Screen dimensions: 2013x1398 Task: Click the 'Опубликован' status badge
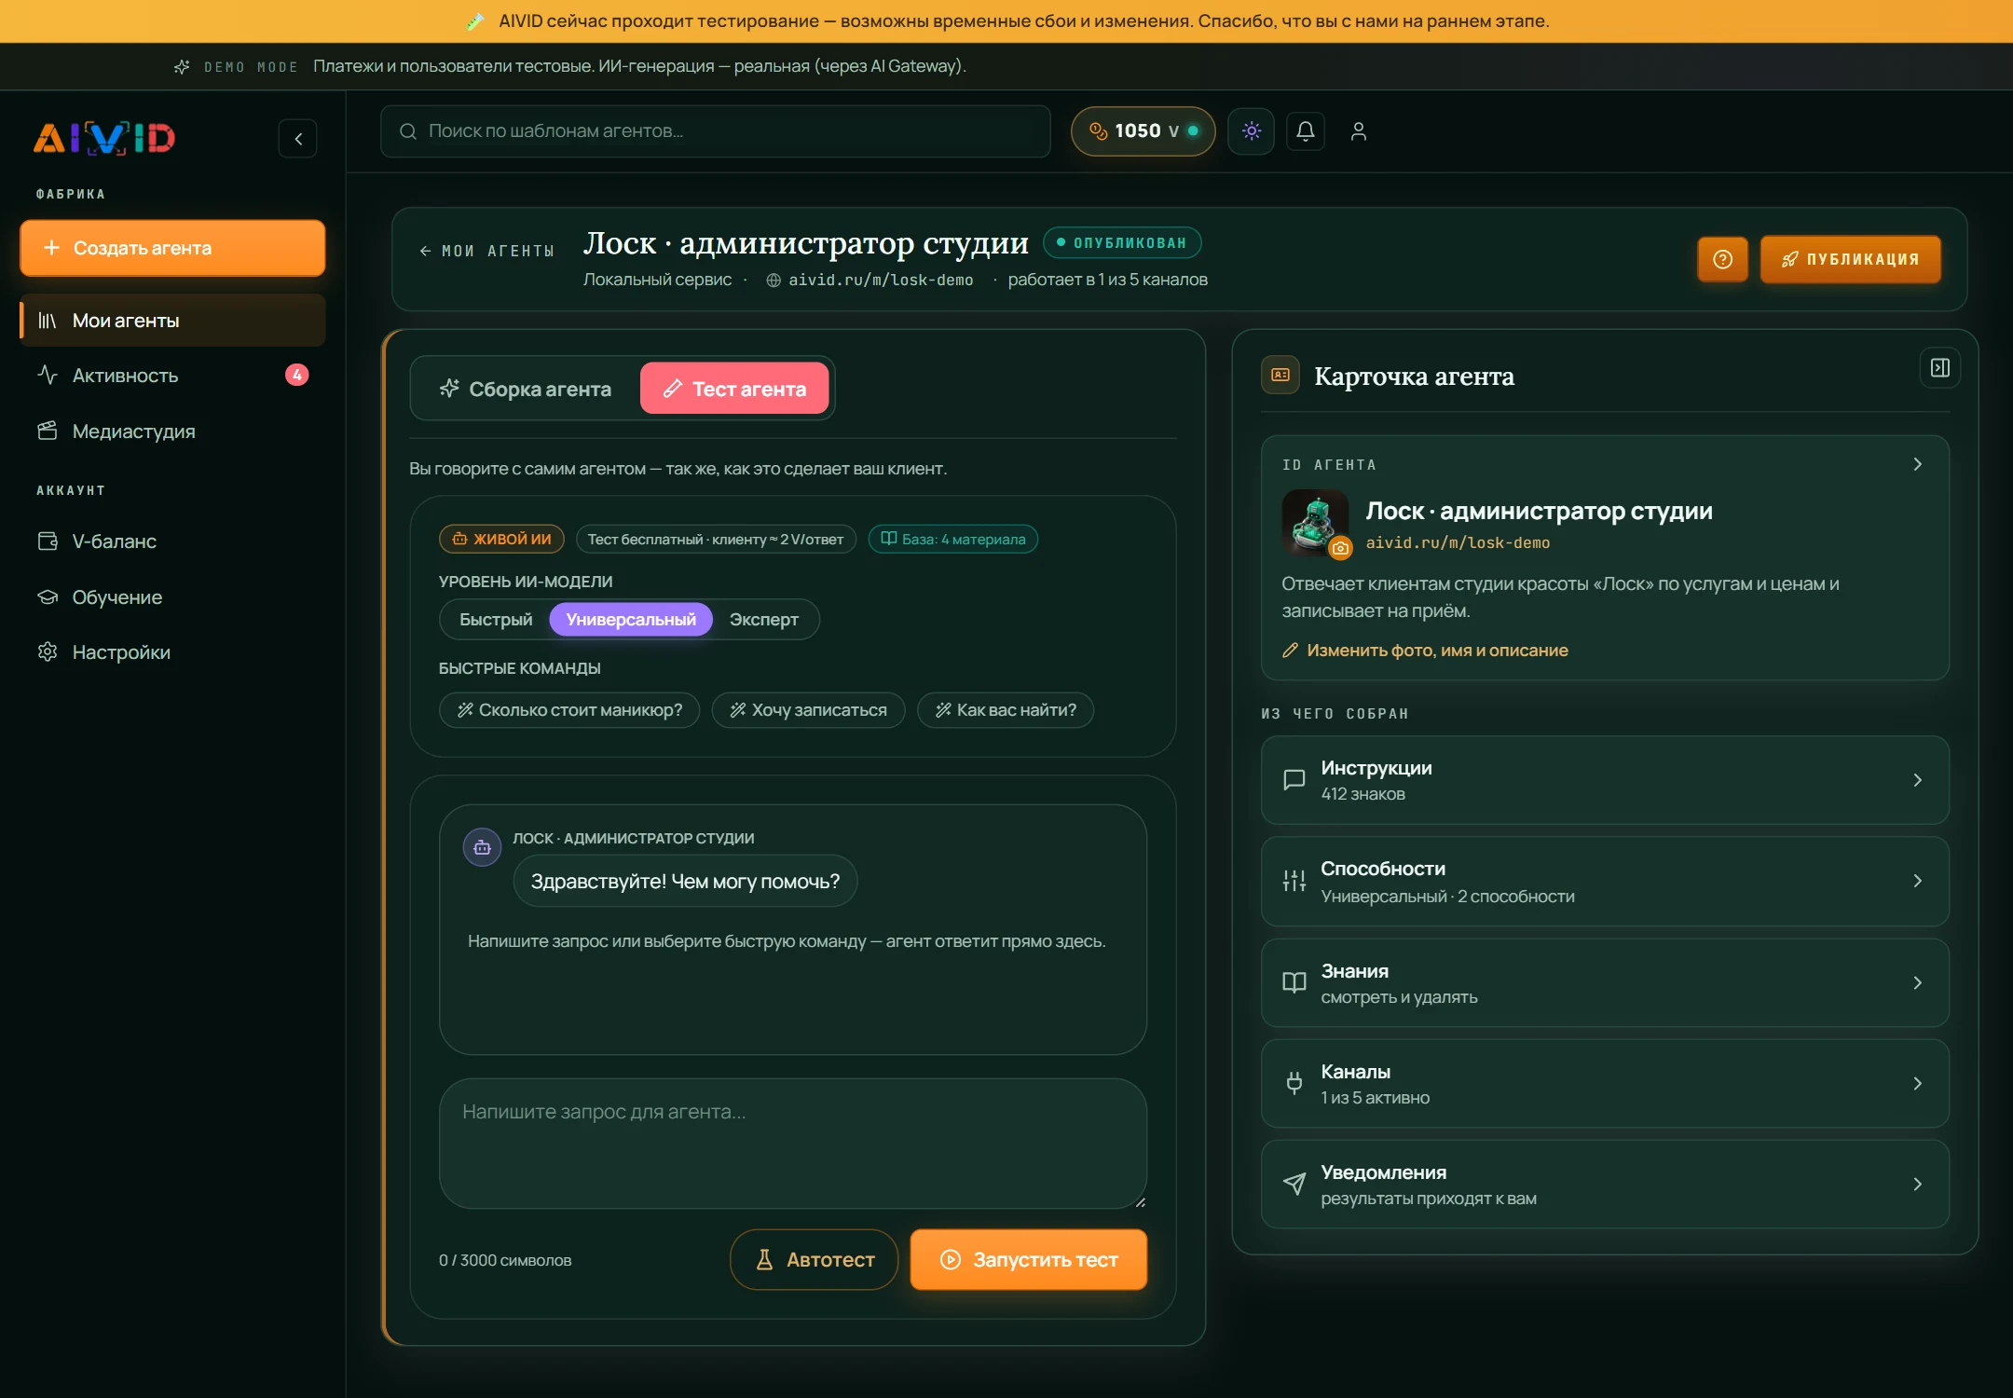(1122, 243)
